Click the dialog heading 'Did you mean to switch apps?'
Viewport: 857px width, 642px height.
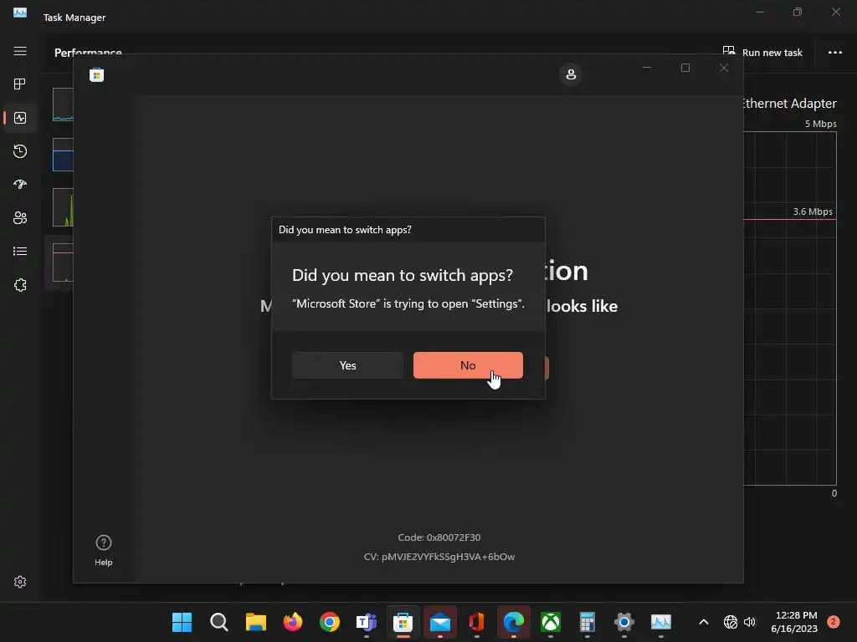(x=403, y=274)
